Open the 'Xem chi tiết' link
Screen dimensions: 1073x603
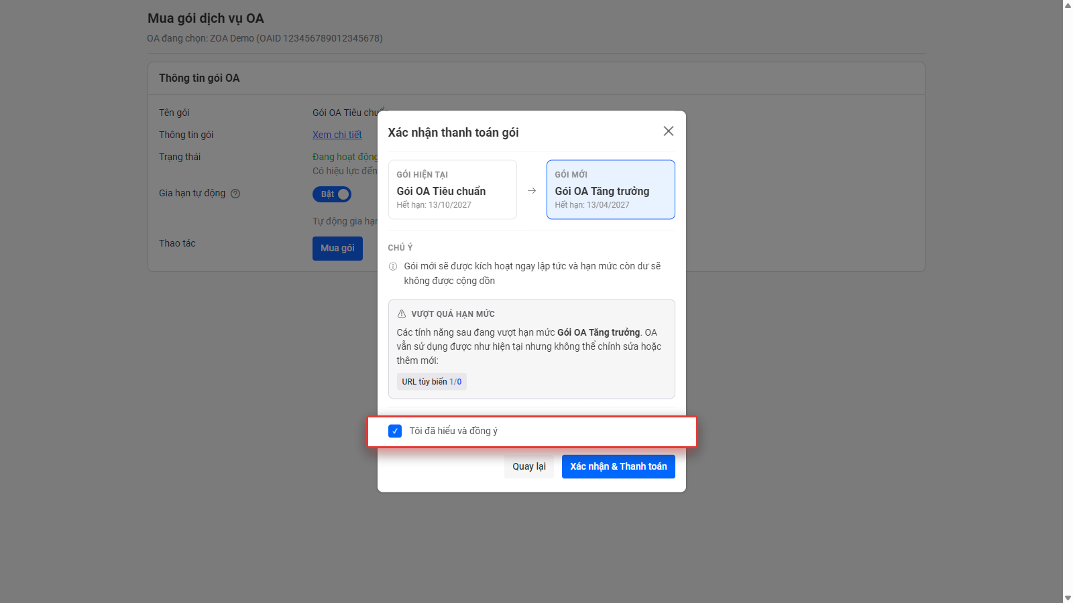click(337, 135)
